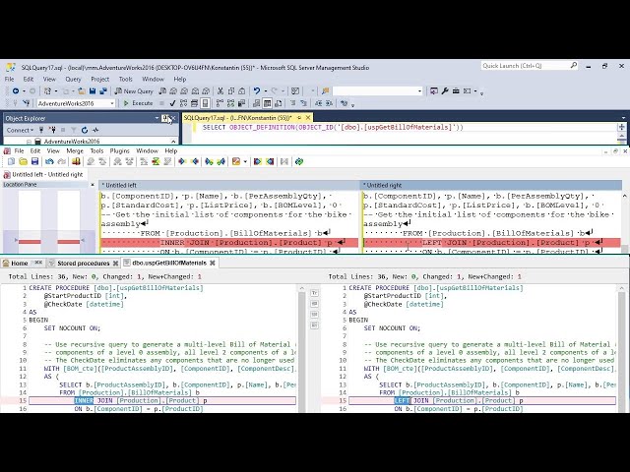630x472 pixels.
Task: Click SSMS Undo arrow
Action: pos(257,91)
